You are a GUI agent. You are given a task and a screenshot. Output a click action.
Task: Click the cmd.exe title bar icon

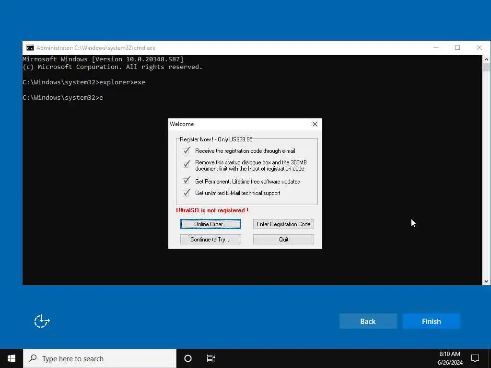[30, 48]
